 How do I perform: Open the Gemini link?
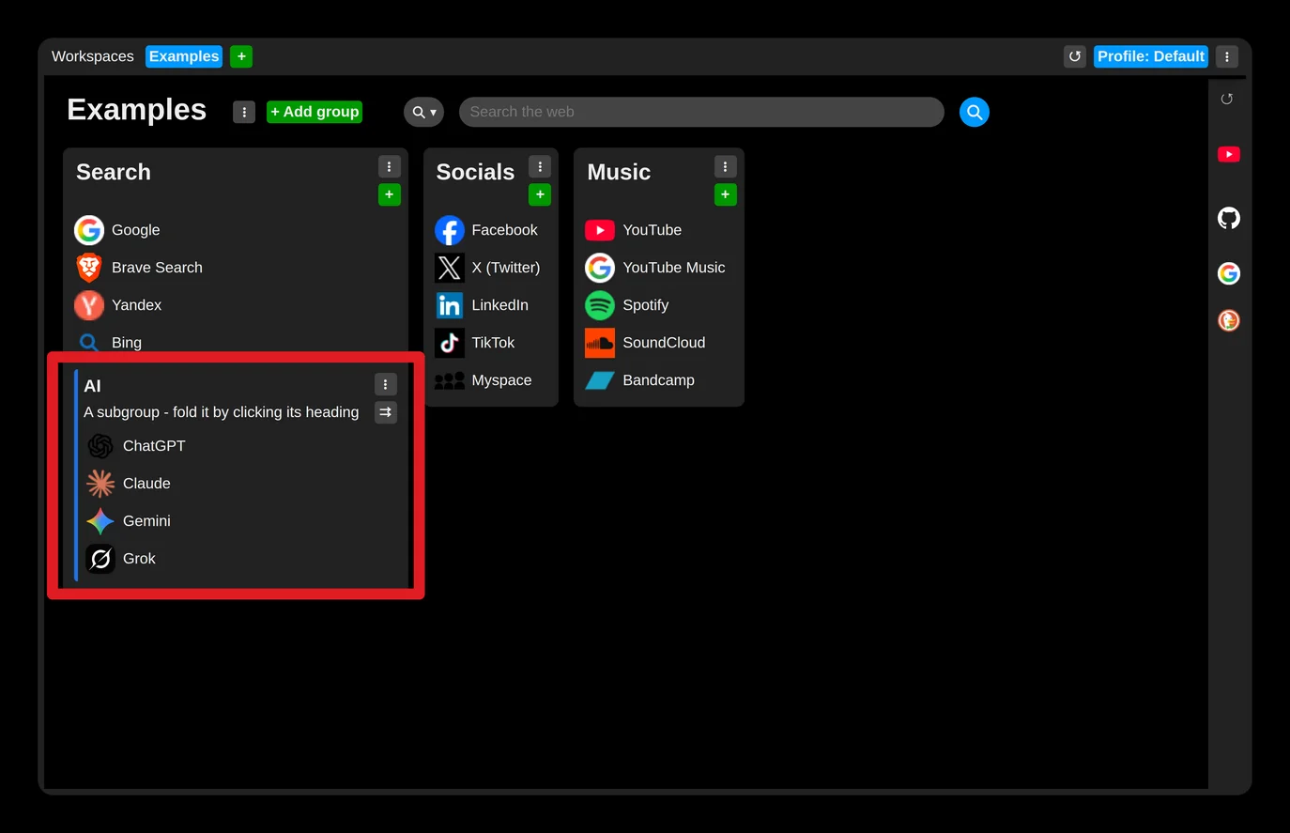[146, 521]
